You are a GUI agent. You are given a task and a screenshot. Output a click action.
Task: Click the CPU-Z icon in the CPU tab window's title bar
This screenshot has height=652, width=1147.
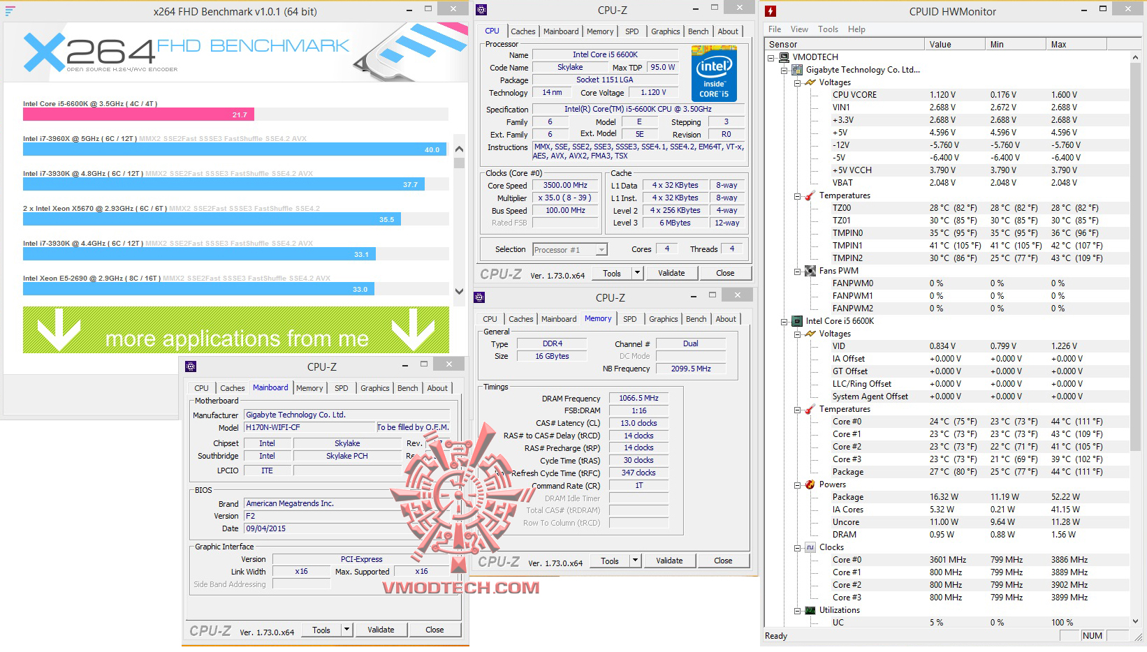pos(481,10)
